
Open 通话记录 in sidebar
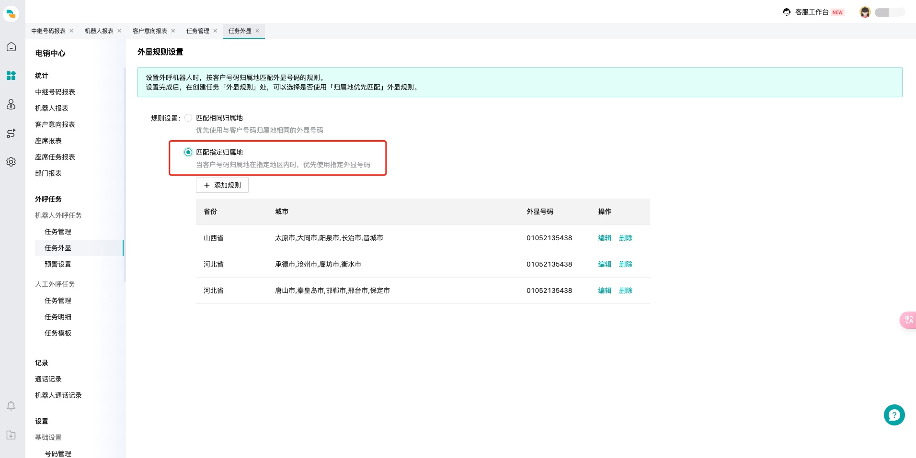48,379
